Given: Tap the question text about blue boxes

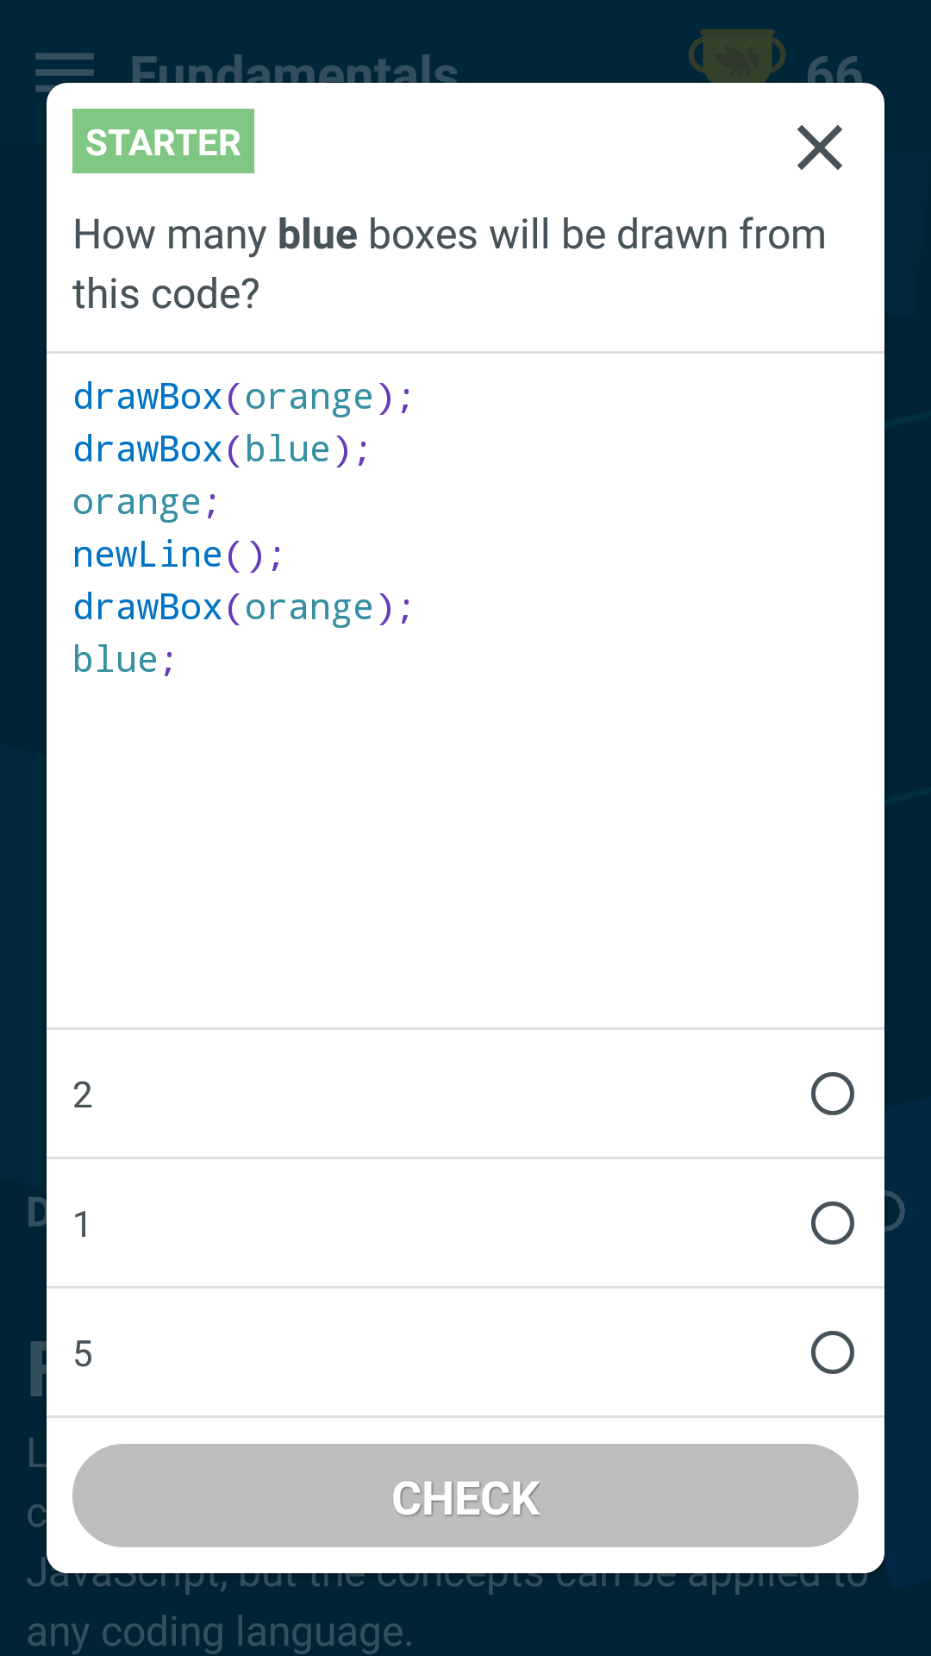Looking at the screenshot, I should [x=449, y=264].
